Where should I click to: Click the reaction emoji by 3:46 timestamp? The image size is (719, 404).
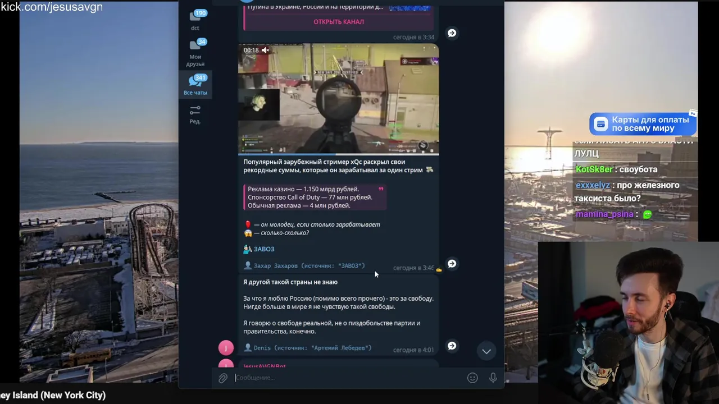[x=439, y=270]
